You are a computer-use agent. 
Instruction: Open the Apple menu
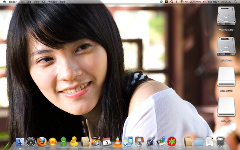pos(4,2)
